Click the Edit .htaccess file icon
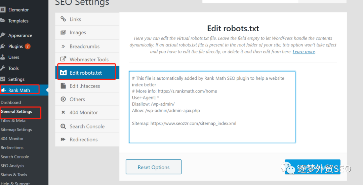 63,86
